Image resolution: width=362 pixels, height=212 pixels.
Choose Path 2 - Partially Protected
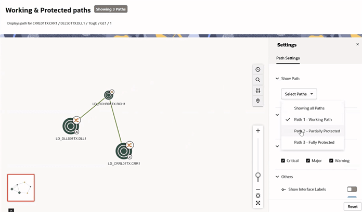[317, 131]
